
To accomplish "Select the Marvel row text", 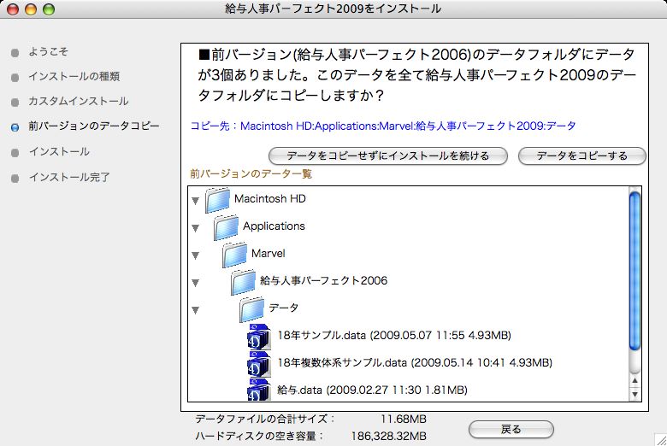I will (268, 253).
